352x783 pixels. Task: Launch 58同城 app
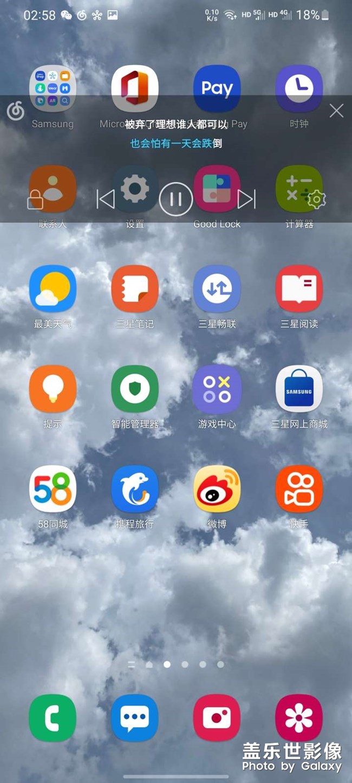tap(53, 489)
